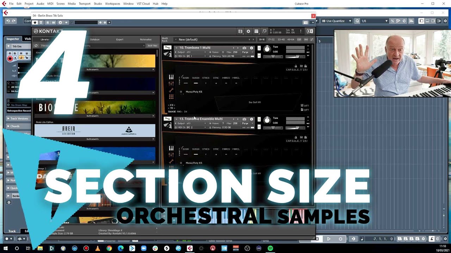Open the Workspaces menu
The image size is (451, 253).
click(x=112, y=4)
